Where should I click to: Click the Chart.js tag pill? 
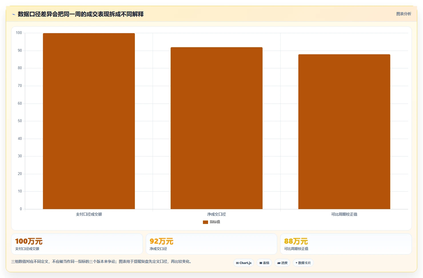click(244, 263)
